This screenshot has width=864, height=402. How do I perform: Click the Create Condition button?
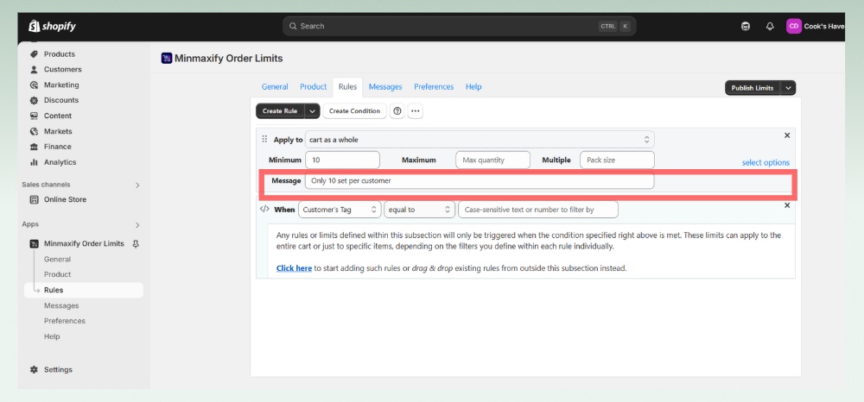click(354, 111)
